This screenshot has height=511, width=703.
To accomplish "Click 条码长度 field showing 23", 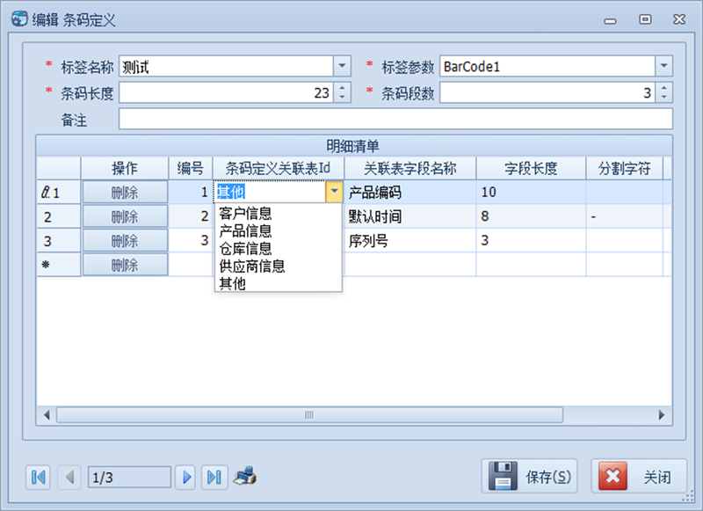I will point(226,92).
